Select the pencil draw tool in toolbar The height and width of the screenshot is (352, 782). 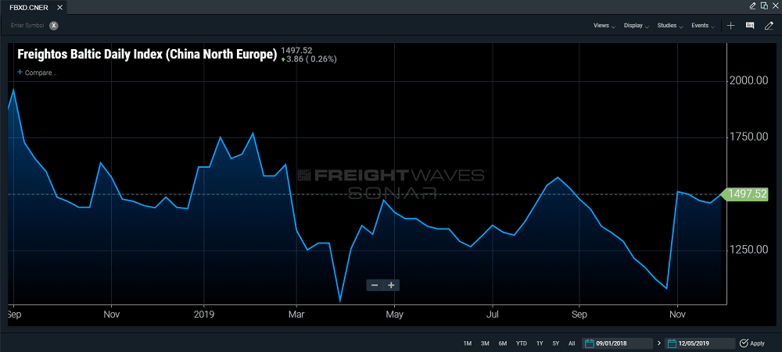(x=769, y=26)
